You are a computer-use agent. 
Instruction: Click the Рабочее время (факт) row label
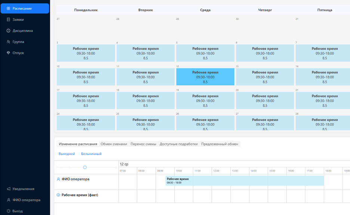[x=80, y=195]
